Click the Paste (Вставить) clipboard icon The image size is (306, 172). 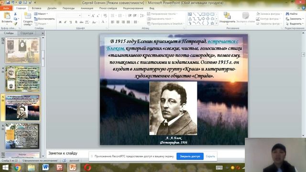(x=7, y=16)
